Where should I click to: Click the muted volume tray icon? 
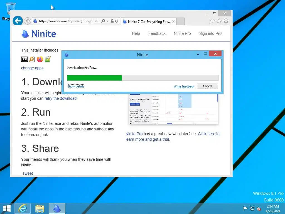259,209
